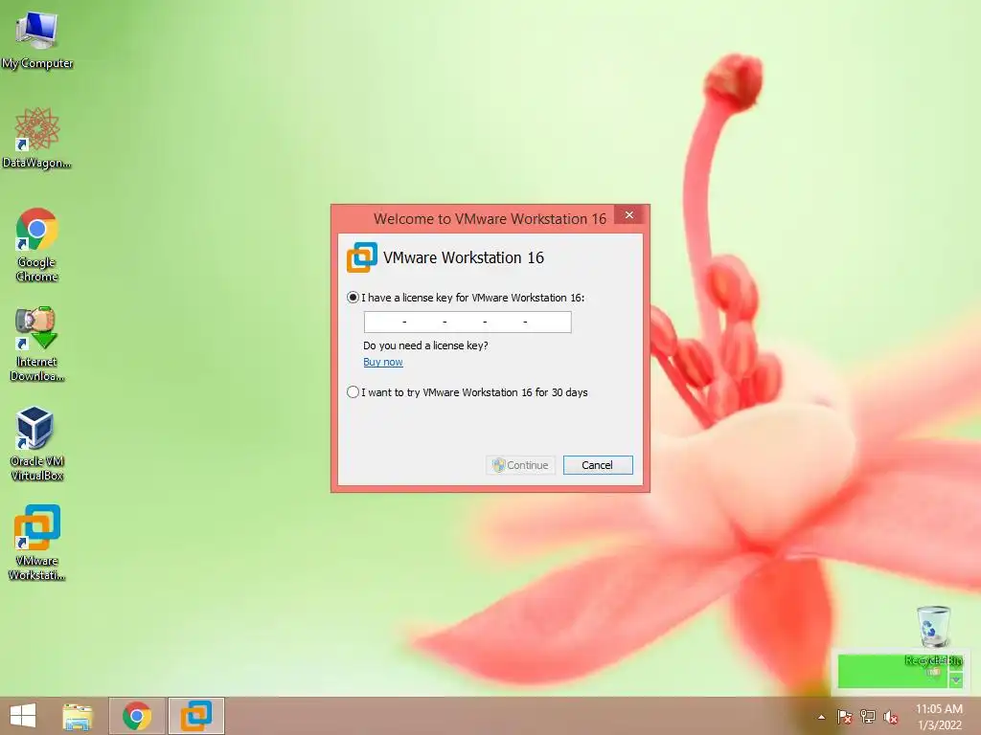Screen dimensions: 981x735
Task: Open the Action Center flag icon
Action: (845, 717)
